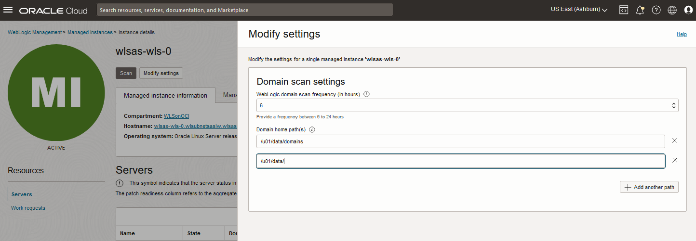Remove the second /u01/data/ path entry
Screen dimensions: 696x241
pos(675,160)
